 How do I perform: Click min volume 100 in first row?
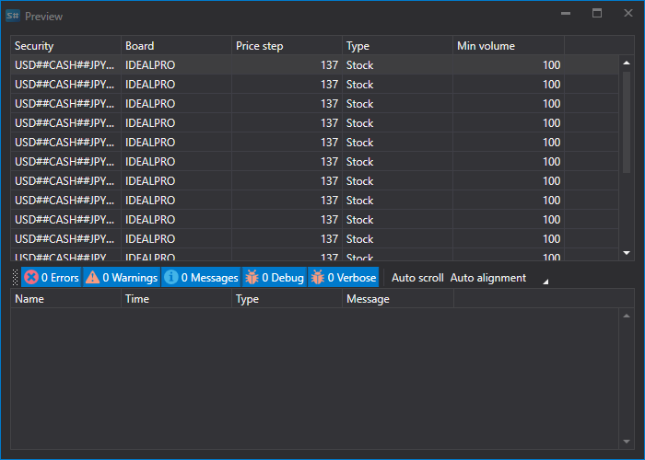(551, 65)
